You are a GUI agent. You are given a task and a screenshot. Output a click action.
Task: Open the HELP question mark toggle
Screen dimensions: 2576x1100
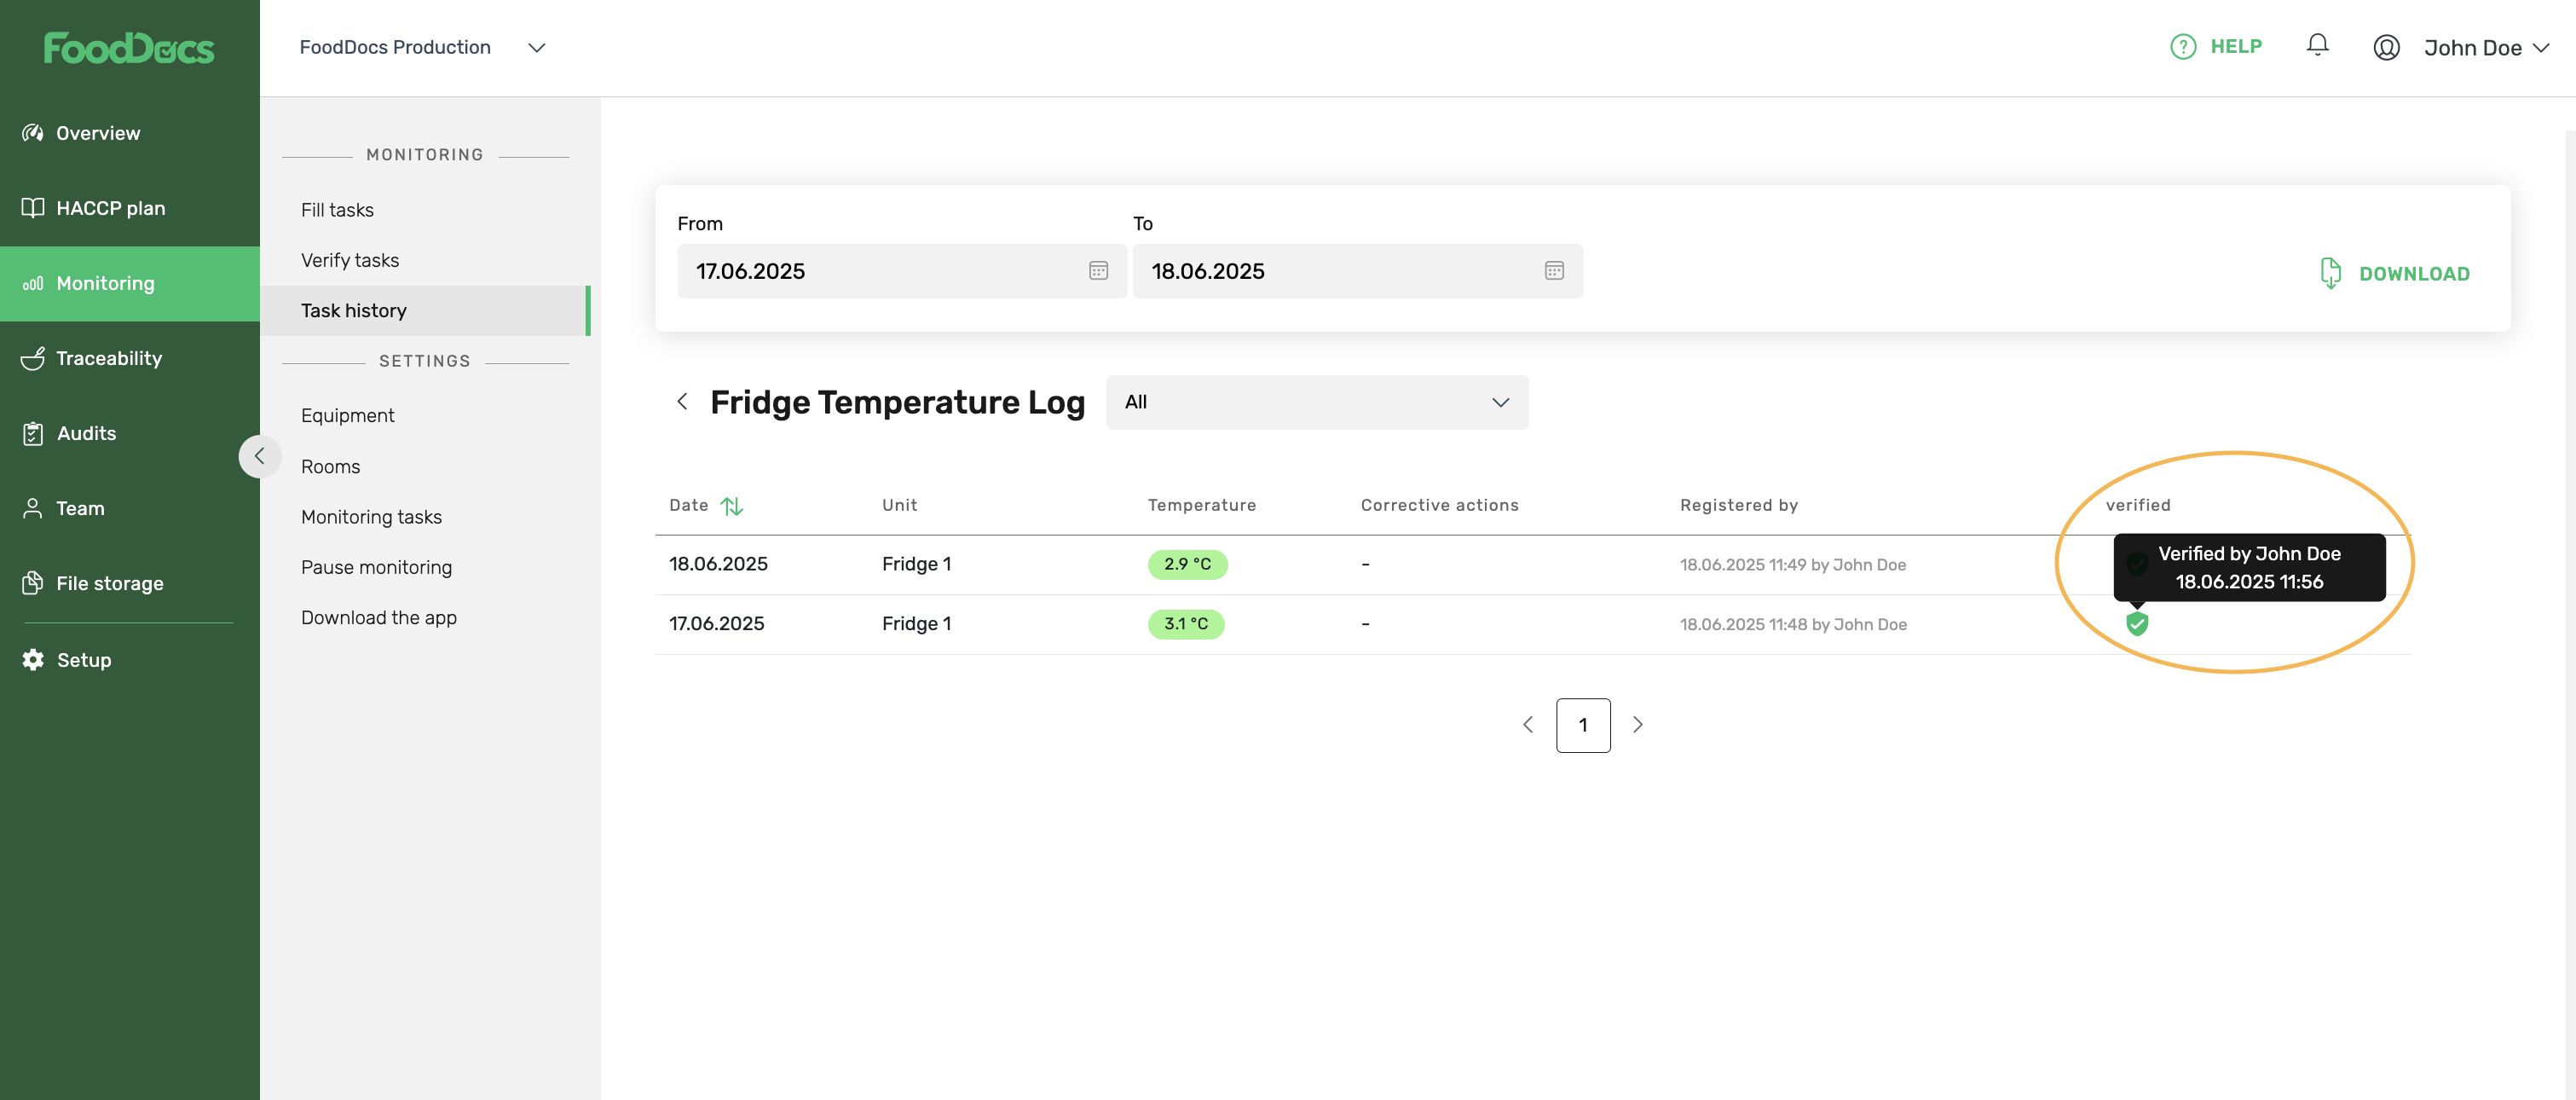[2182, 46]
